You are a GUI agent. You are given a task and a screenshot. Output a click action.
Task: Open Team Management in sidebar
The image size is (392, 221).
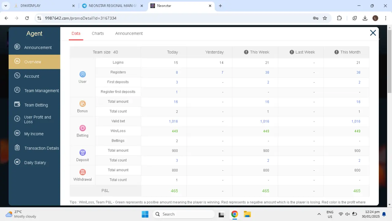[34, 91]
